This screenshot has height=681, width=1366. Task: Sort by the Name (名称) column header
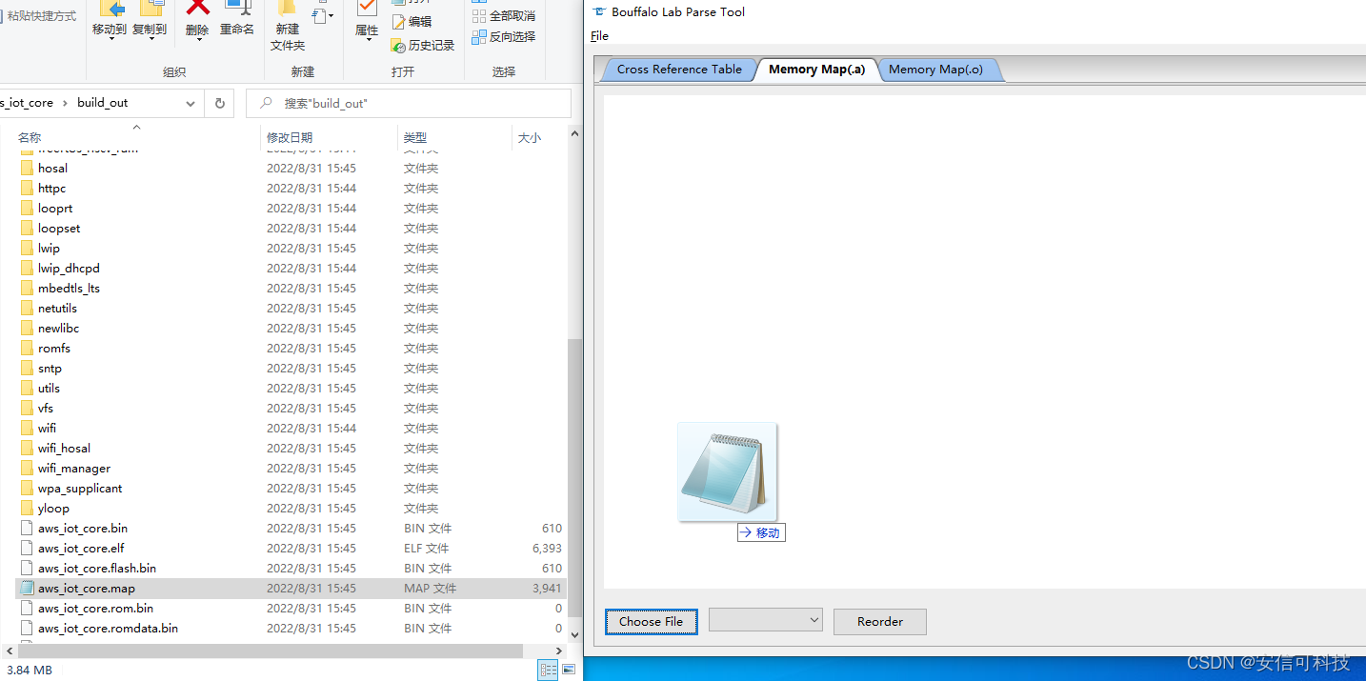point(30,138)
